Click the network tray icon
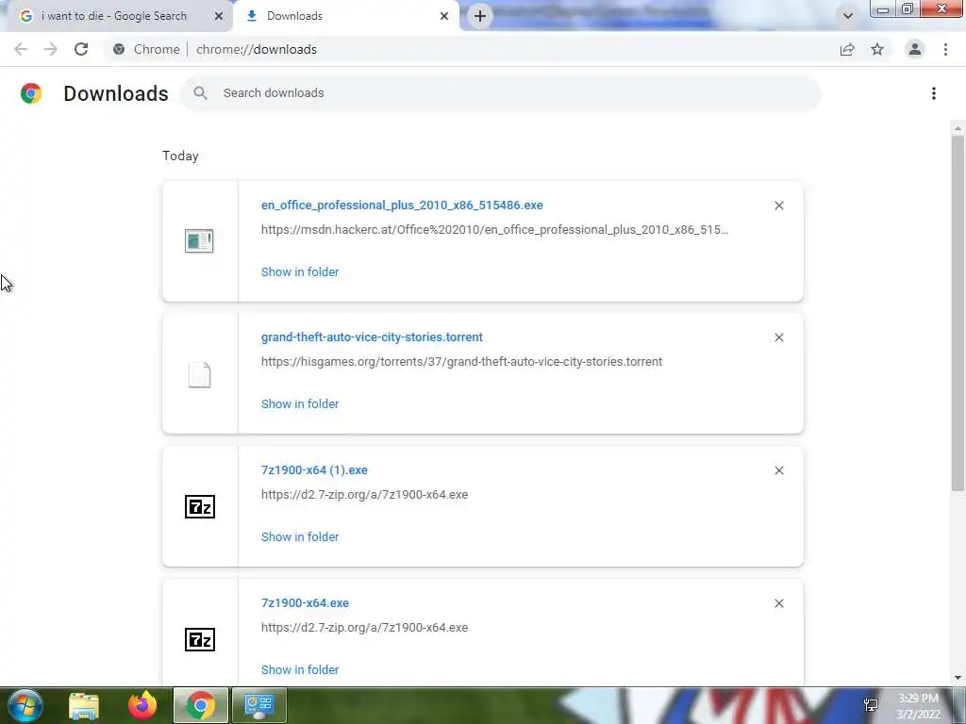 tap(871, 705)
